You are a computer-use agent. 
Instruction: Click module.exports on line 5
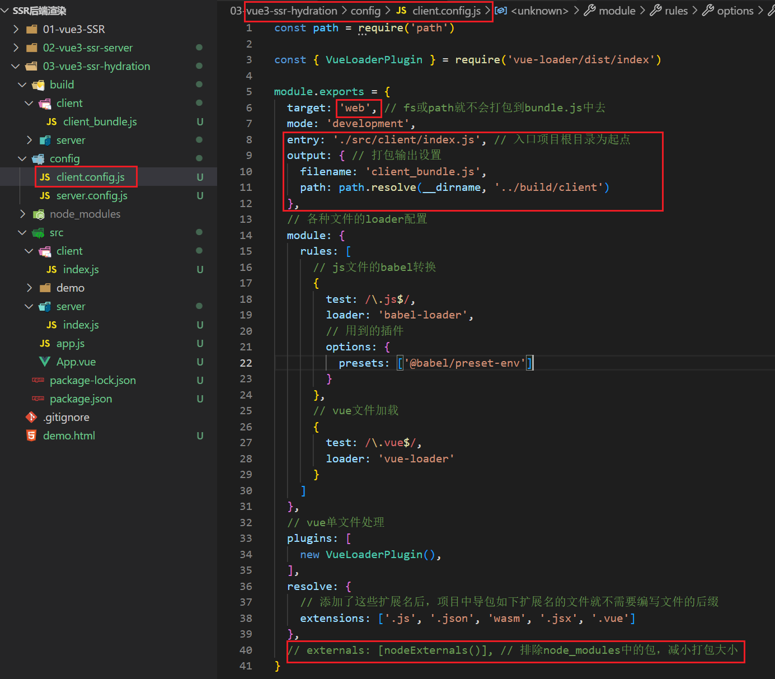pos(319,91)
